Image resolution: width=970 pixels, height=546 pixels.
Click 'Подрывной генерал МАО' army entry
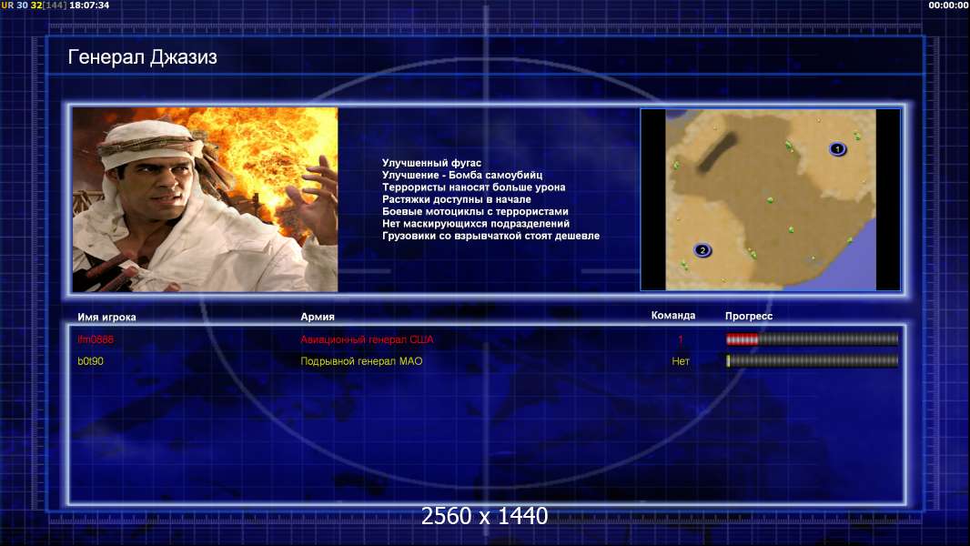[361, 361]
